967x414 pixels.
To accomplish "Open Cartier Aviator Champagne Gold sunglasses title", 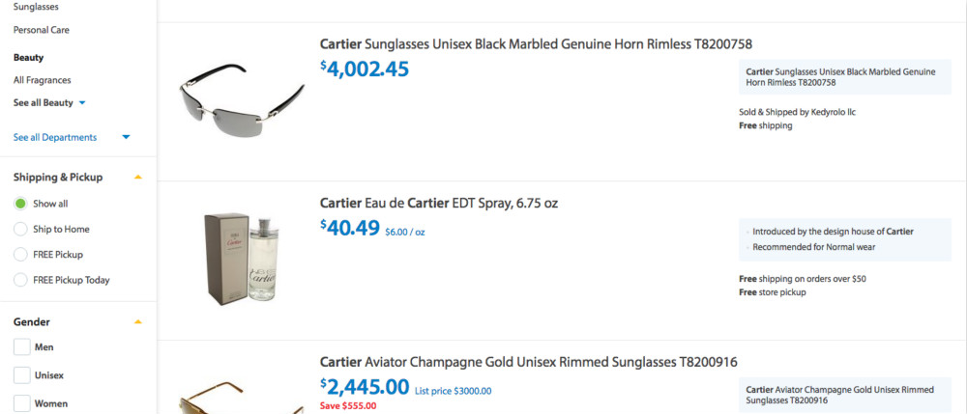I will tap(528, 363).
